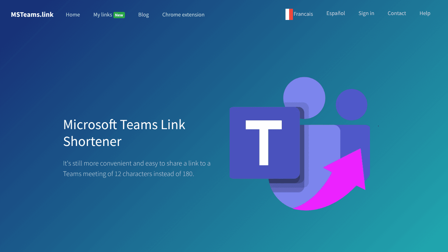The image size is (448, 252).
Task: Go to the Home page
Action: click(x=73, y=15)
